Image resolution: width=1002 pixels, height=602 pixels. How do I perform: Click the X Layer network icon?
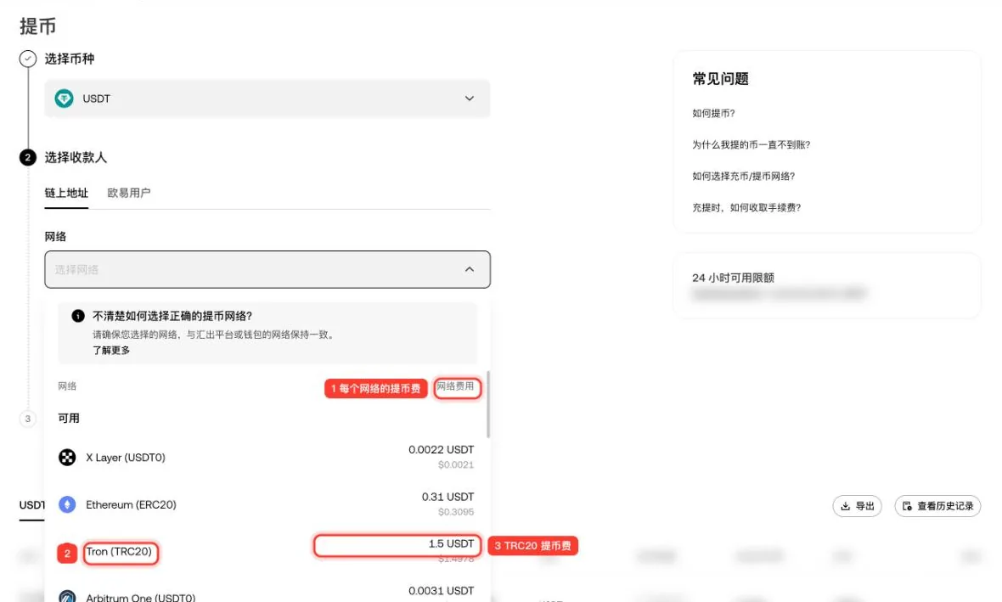point(67,457)
